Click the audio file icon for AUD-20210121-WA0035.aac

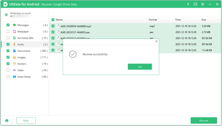point(58,32)
